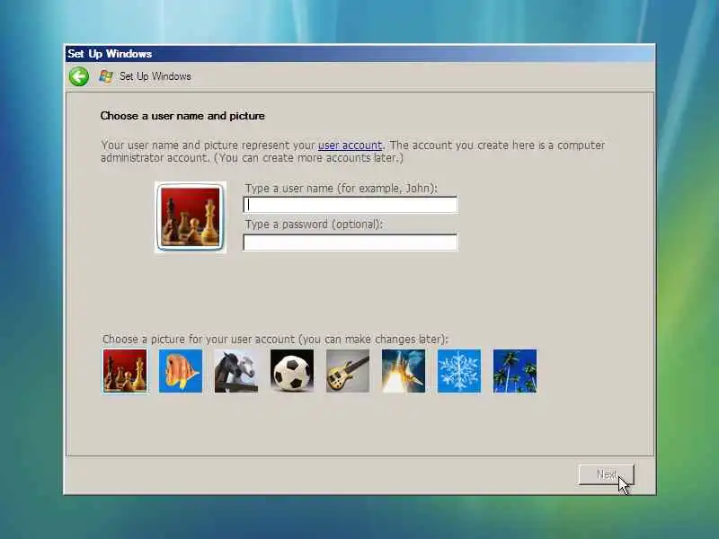Choose the horse chess knights picture
Screen dimensions: 719x539
[x=236, y=371]
